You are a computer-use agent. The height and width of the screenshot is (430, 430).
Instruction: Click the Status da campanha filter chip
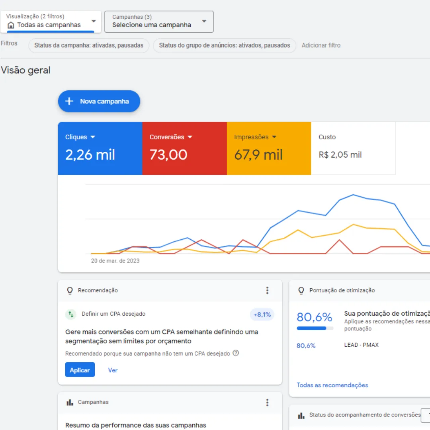pos(89,45)
